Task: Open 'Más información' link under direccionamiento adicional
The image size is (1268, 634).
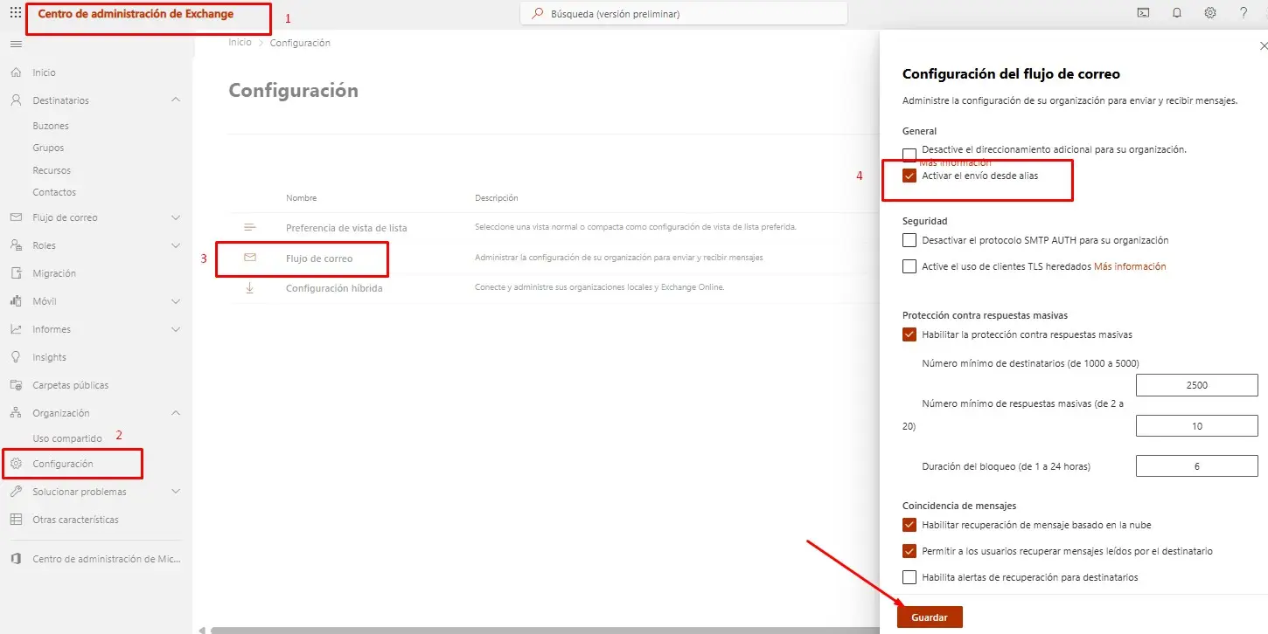Action: click(x=955, y=163)
